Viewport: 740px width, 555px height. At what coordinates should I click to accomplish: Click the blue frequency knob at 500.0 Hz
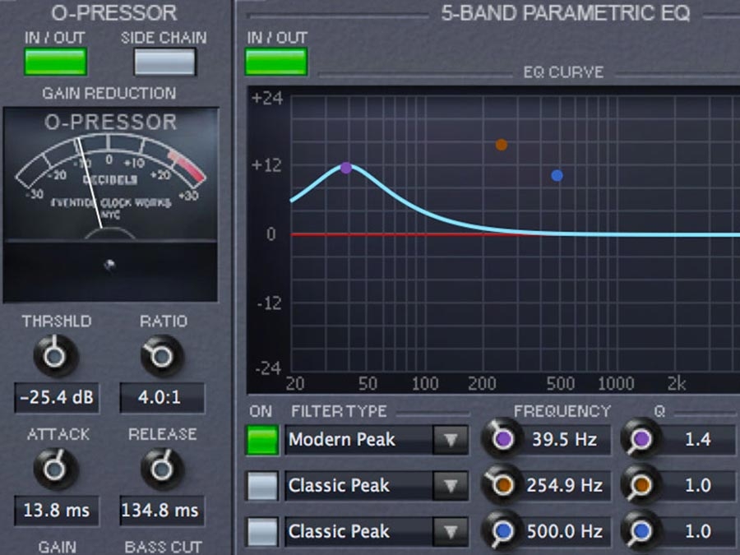coord(502,530)
